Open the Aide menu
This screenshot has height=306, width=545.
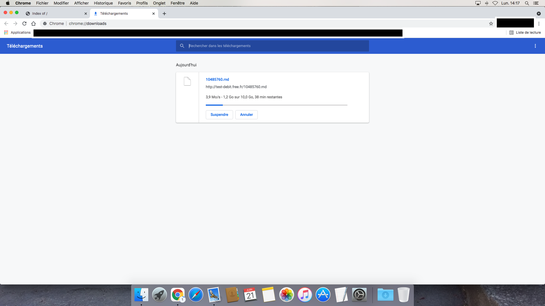194,3
